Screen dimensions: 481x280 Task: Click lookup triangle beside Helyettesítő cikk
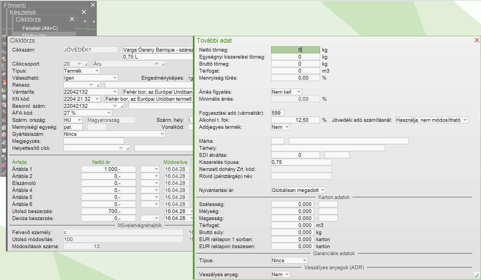click(x=128, y=149)
